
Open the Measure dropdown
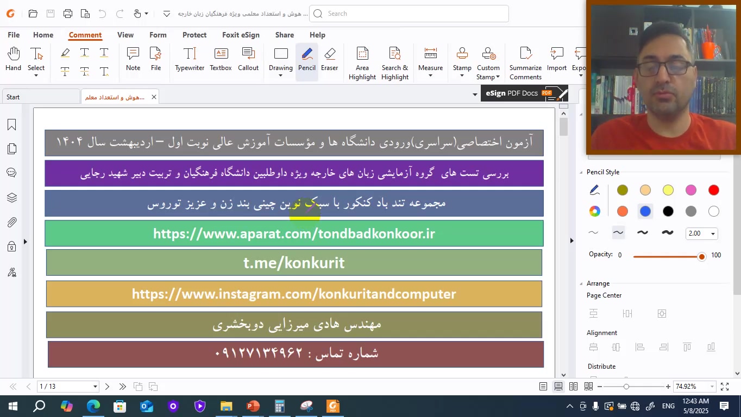tap(430, 75)
